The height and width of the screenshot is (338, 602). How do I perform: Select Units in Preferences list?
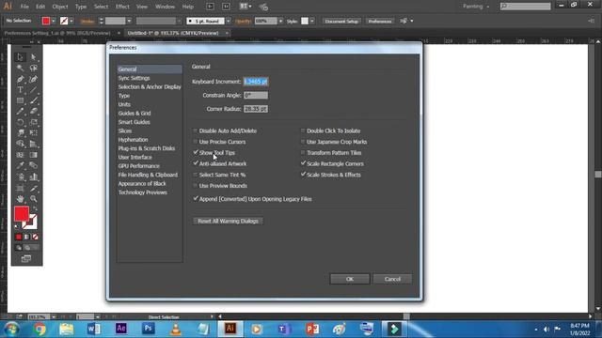coord(124,104)
